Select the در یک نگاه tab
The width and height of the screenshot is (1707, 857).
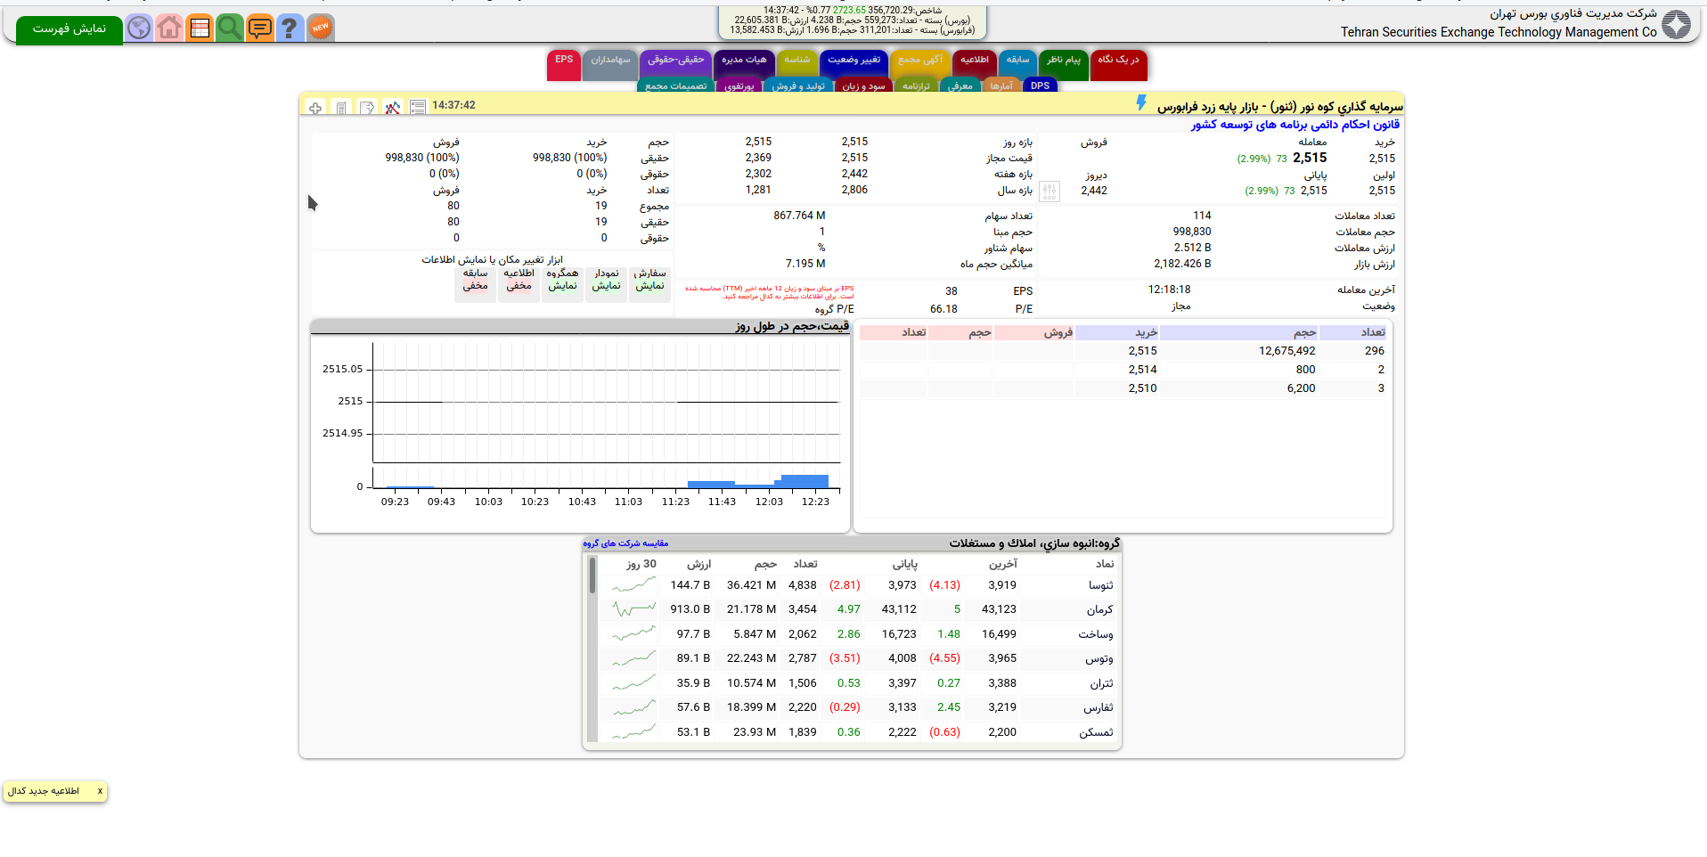point(1118,64)
